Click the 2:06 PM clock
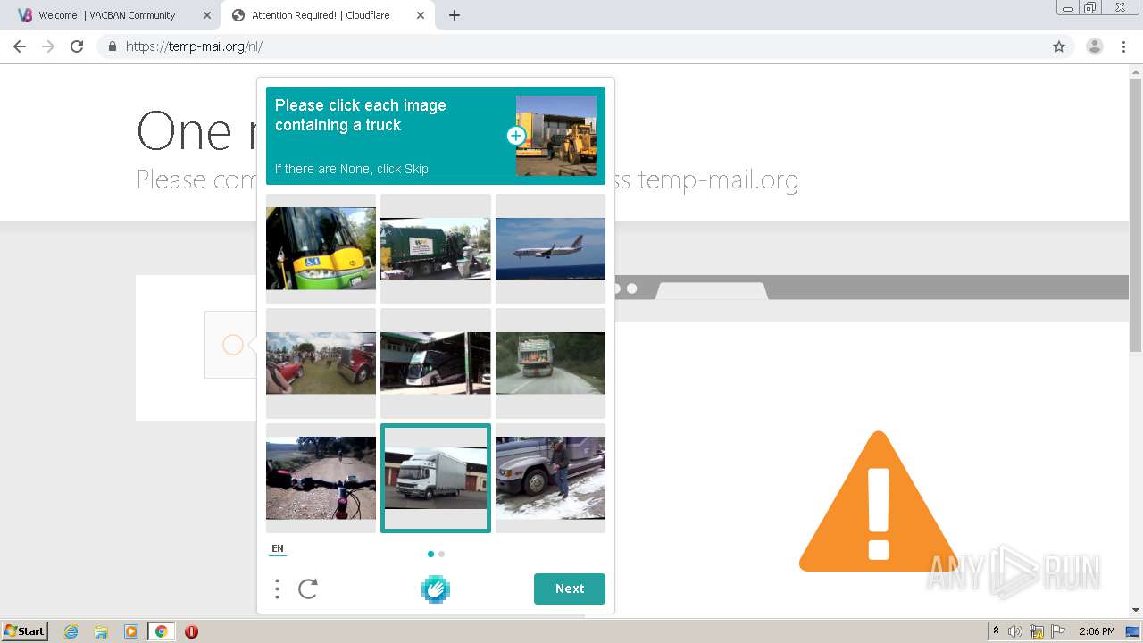The image size is (1143, 643). point(1097,631)
